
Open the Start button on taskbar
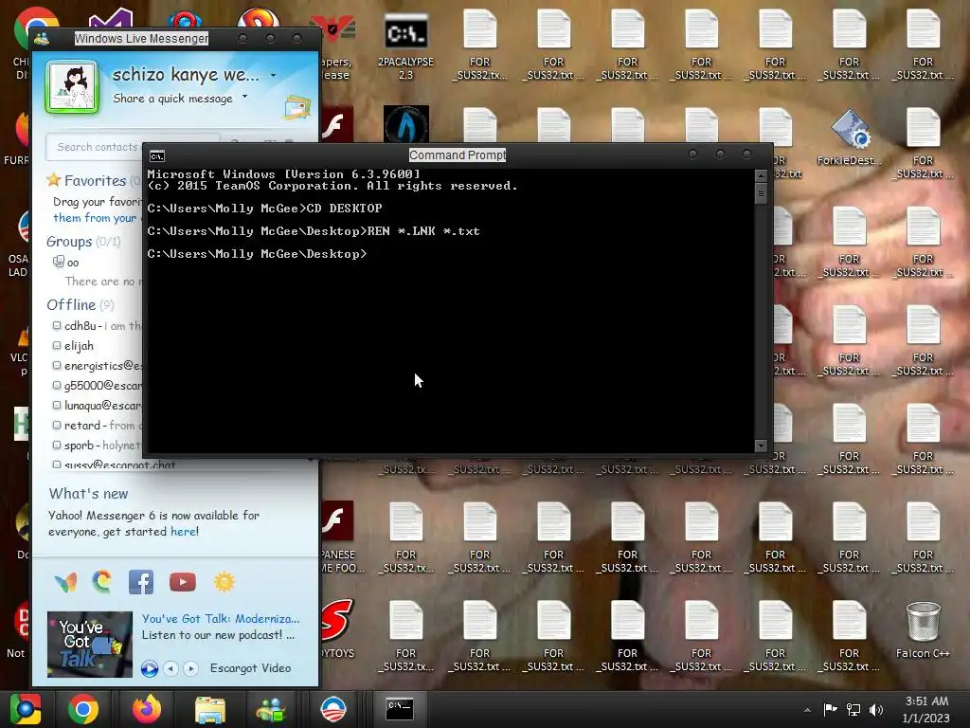point(26,709)
